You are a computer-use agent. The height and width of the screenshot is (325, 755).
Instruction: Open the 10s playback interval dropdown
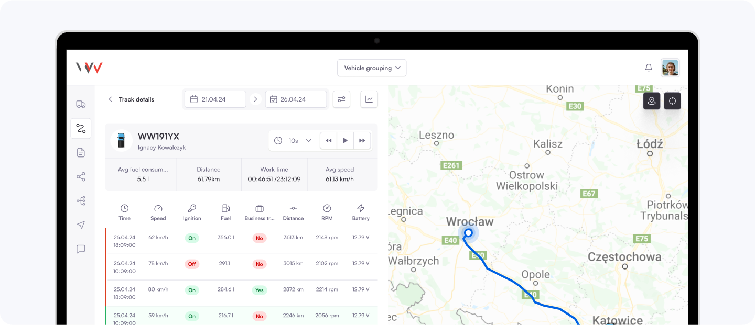coord(293,141)
